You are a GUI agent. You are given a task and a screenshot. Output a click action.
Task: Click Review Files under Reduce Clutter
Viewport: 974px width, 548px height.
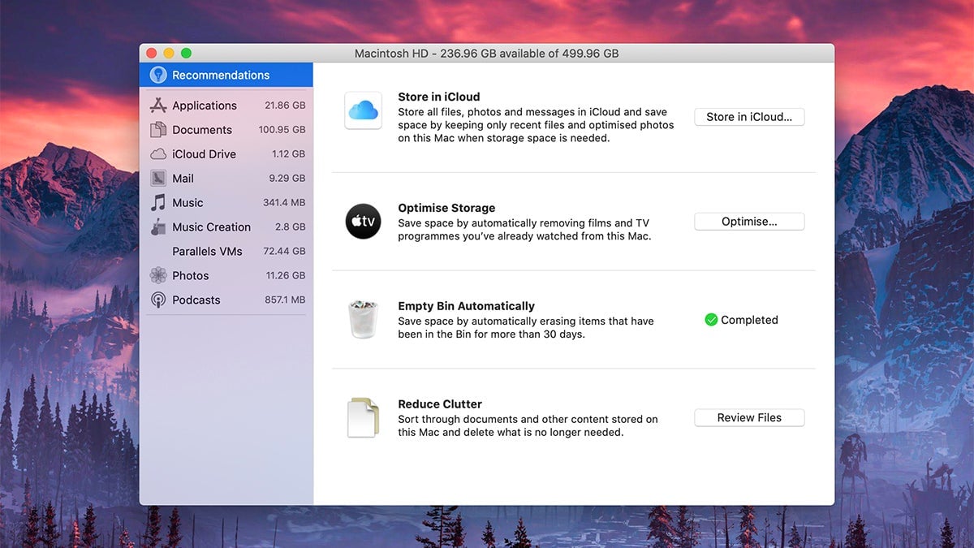(x=748, y=417)
